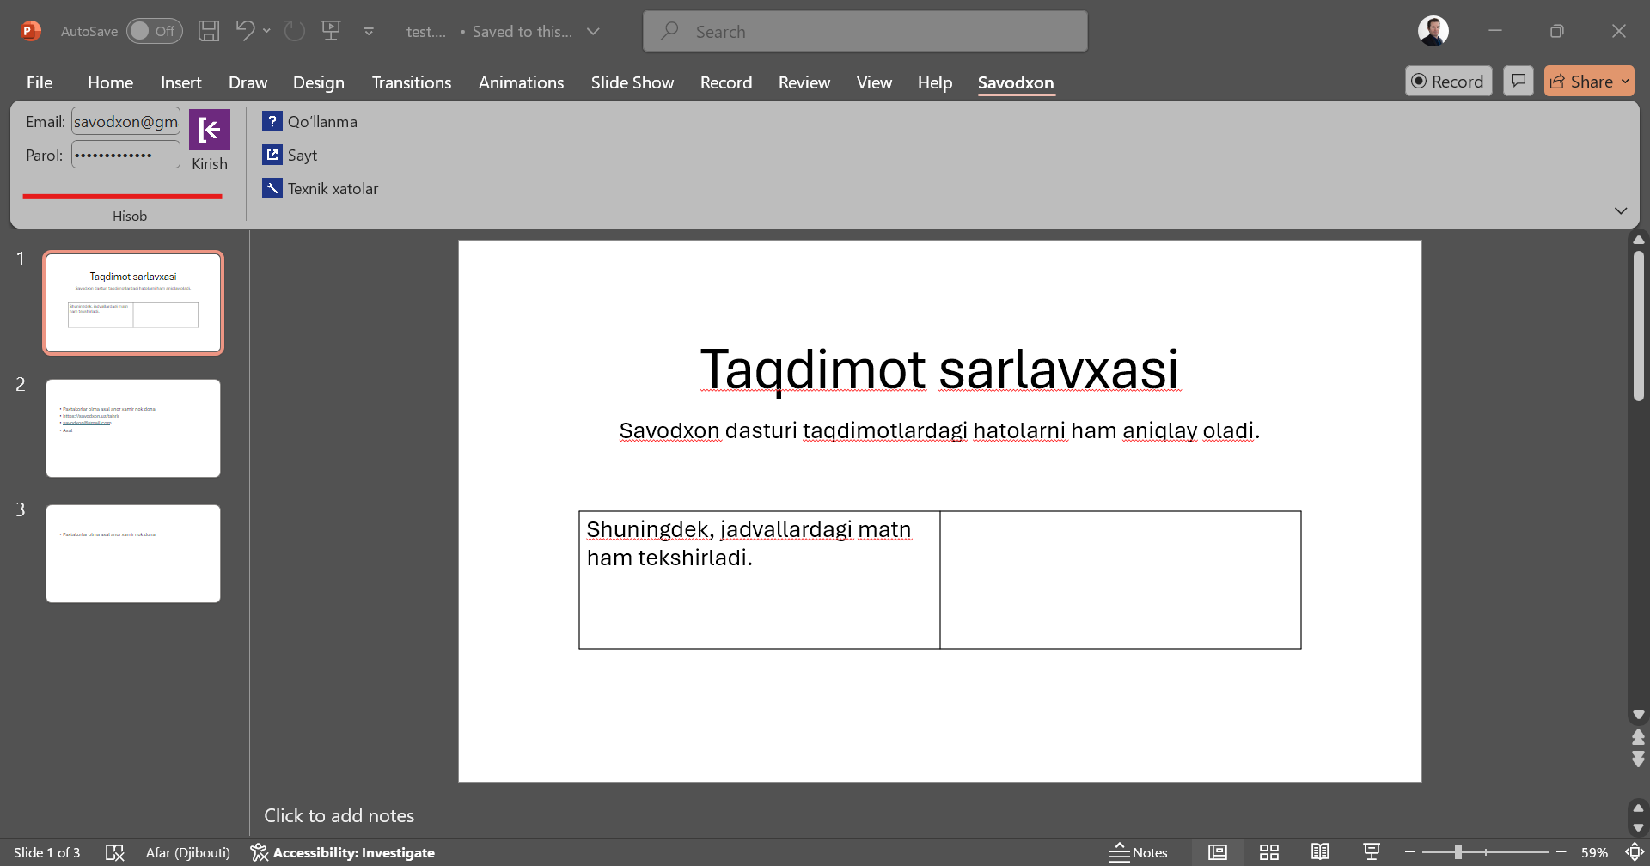Open the comments pane icon

[x=1519, y=81]
